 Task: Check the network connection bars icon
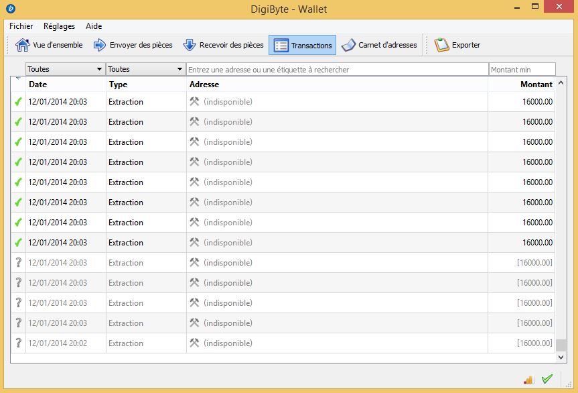coord(528,380)
